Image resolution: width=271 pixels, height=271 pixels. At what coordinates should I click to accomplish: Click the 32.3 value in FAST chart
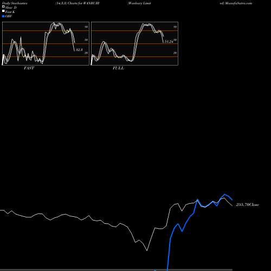[79, 49]
